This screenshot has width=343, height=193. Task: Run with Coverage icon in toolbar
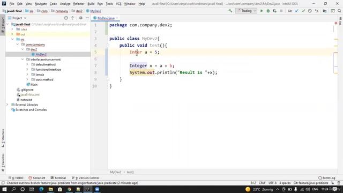(274, 11)
